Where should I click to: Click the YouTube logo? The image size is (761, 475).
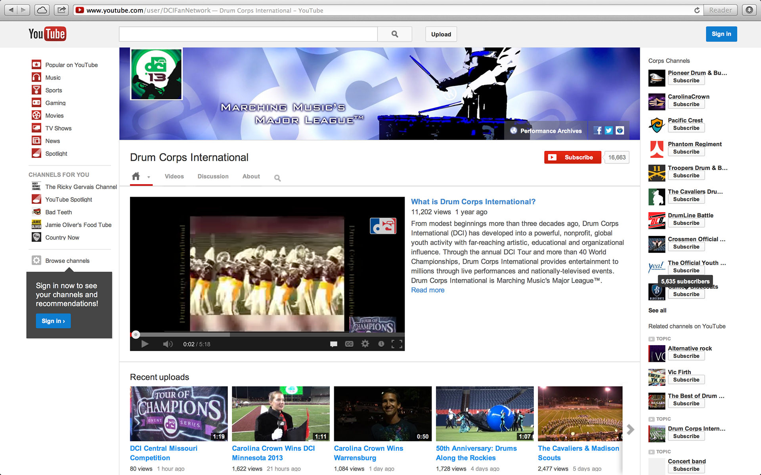47,34
